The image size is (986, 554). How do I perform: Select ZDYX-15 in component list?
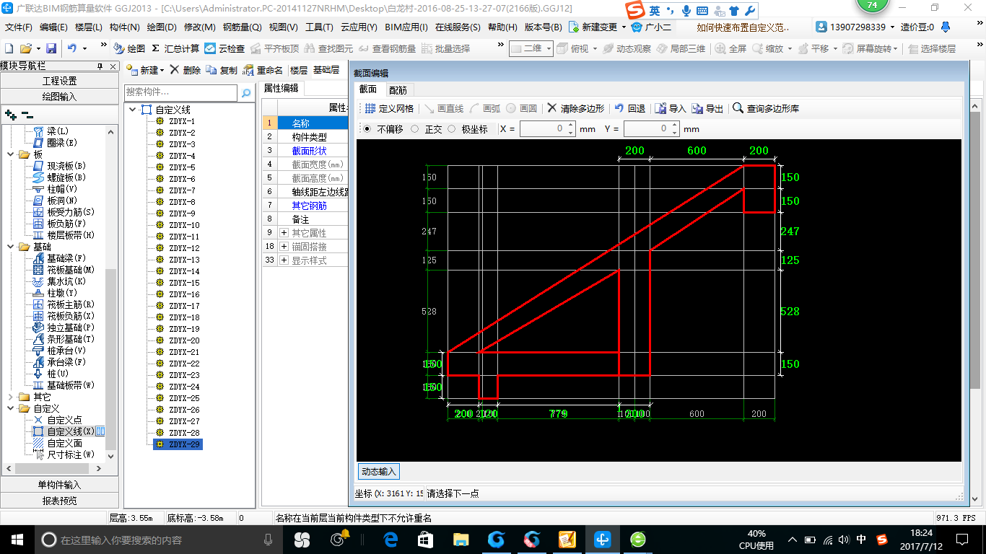(183, 283)
